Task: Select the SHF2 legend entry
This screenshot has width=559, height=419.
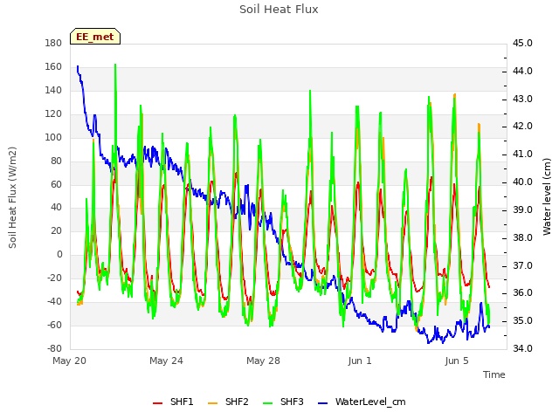Action: [x=228, y=402]
